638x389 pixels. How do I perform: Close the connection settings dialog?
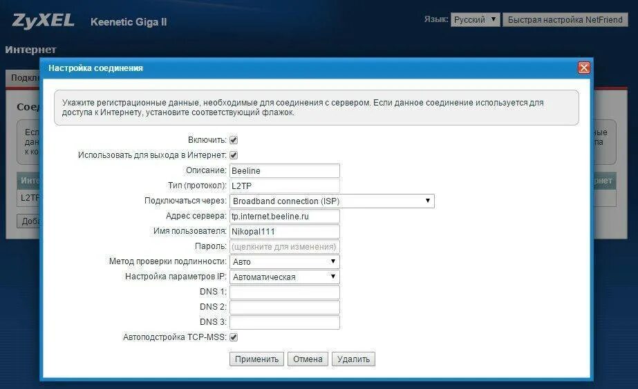coord(584,68)
